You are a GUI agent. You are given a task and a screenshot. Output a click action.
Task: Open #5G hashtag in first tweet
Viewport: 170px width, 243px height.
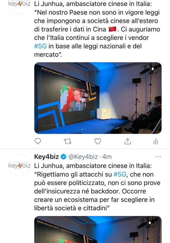pyautogui.click(x=40, y=46)
